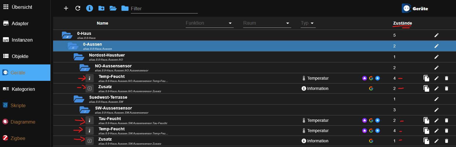Go to Instanzen in the sidebar
Image resolution: width=456 pixels, height=147 pixels.
click(x=25, y=40)
